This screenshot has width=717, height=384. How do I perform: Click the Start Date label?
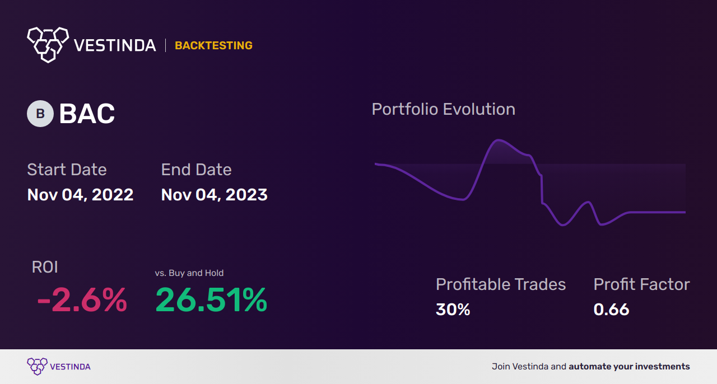click(x=67, y=169)
